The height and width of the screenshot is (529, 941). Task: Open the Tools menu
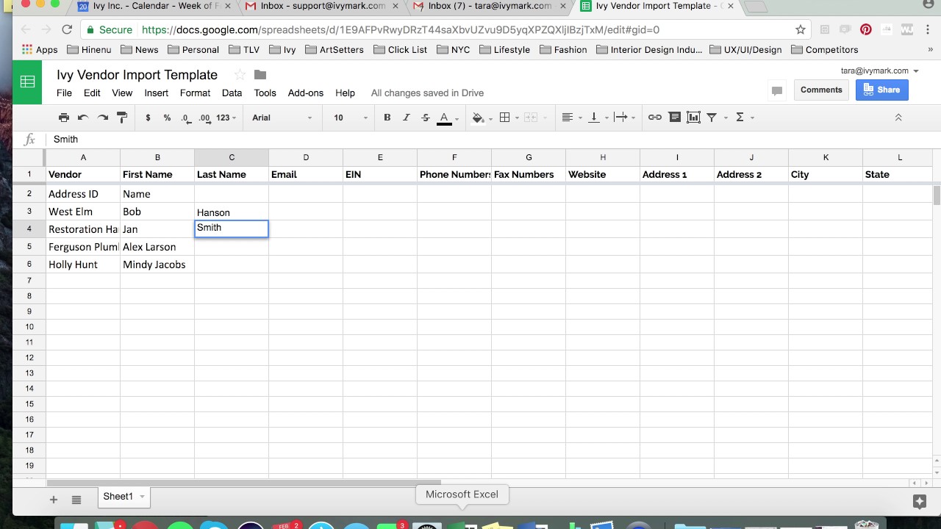pos(265,93)
